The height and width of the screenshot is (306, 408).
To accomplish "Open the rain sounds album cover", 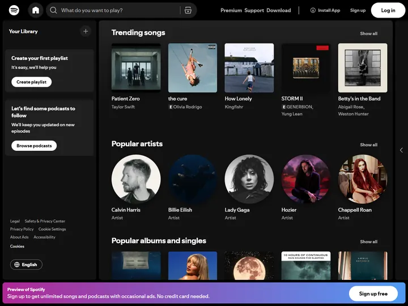I will coord(306,266).
